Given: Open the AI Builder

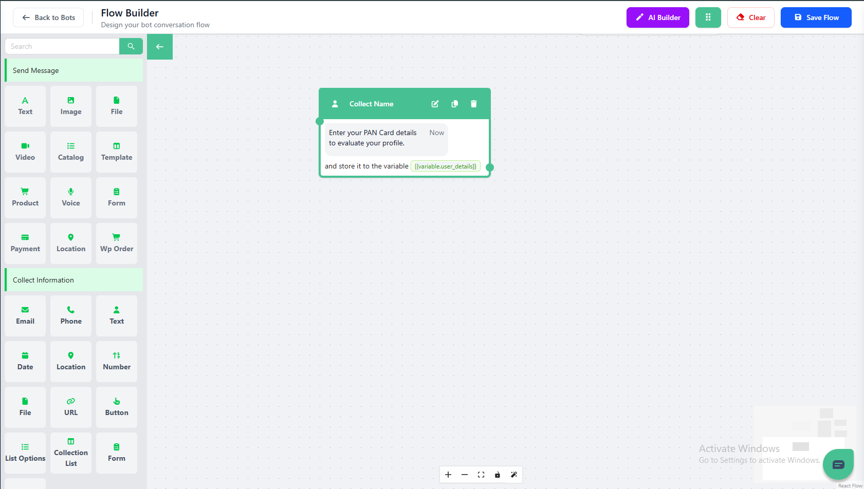Looking at the screenshot, I should click(657, 17).
